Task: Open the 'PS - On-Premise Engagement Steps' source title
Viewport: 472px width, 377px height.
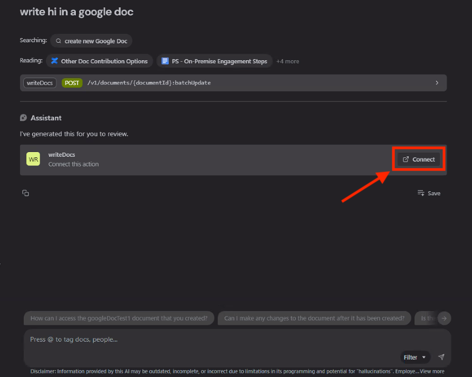Action: tap(219, 61)
